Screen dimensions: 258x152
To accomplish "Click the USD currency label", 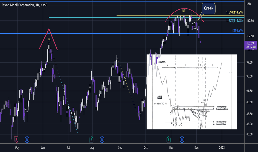I will (x=249, y=4).
